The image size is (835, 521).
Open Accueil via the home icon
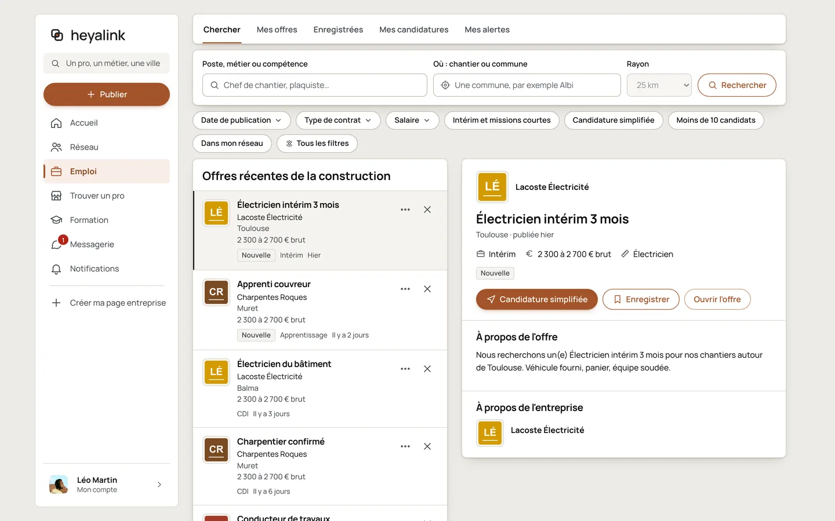[56, 123]
